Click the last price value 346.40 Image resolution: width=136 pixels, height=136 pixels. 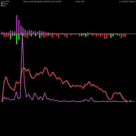point(131,101)
